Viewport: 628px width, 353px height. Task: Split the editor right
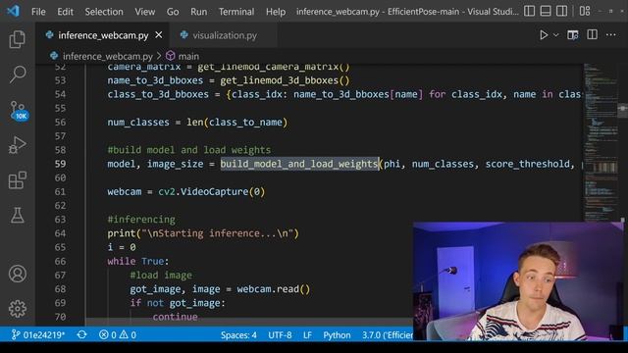[x=592, y=35]
